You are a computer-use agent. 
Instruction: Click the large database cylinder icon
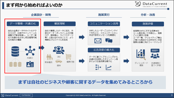pos(15,51)
